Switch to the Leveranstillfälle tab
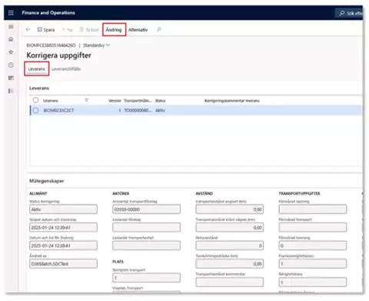This screenshot has width=369, height=301. click(x=66, y=69)
